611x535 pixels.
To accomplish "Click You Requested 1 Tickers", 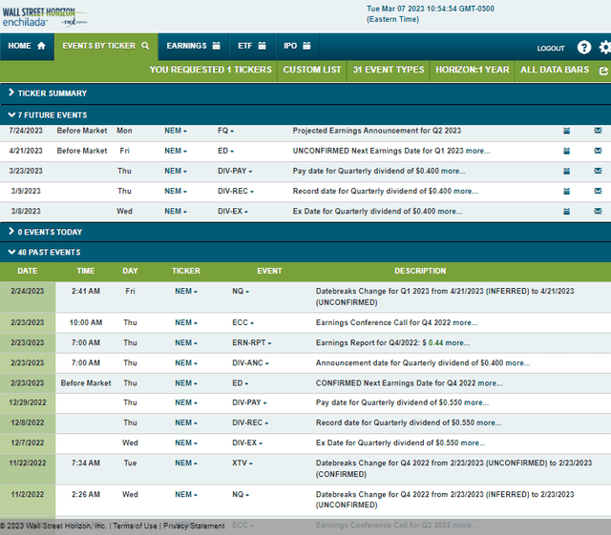I will pos(210,70).
